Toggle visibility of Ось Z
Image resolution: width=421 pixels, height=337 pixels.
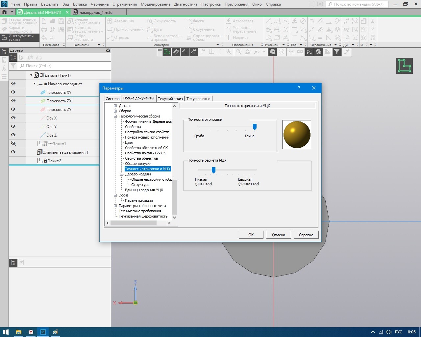(x=13, y=135)
